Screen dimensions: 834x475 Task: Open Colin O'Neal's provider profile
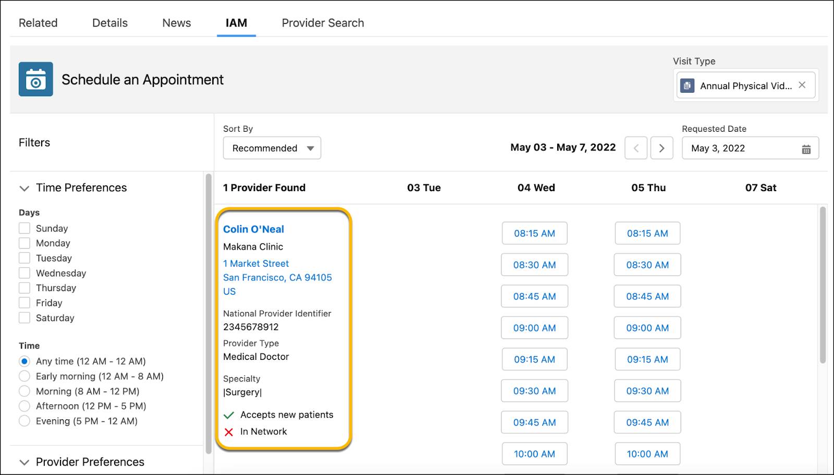253,229
